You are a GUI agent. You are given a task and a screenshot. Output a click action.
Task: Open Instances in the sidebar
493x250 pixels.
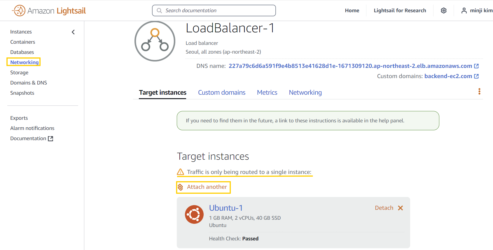pos(21,32)
